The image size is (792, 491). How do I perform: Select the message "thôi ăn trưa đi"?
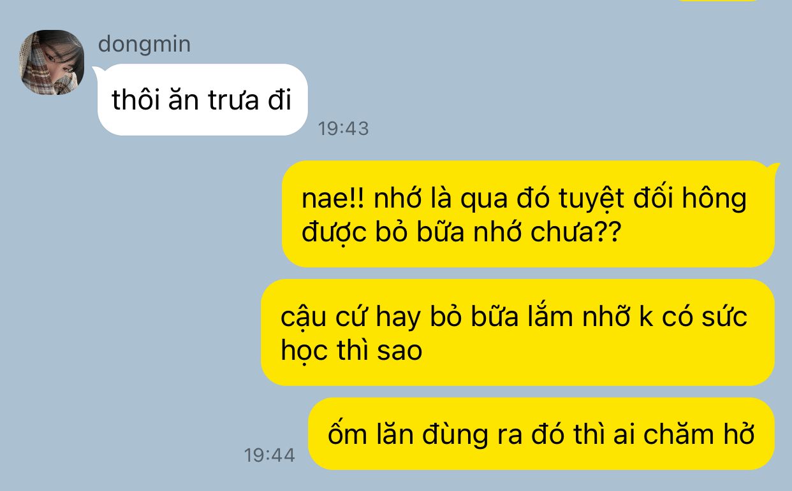[203, 100]
